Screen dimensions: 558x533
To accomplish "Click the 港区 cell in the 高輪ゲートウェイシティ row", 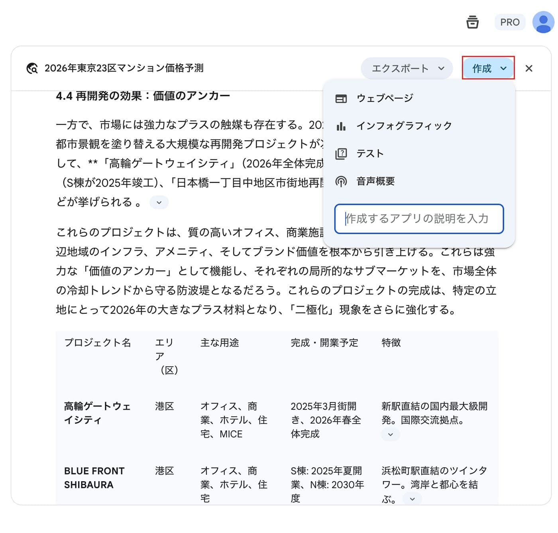I will (x=165, y=406).
